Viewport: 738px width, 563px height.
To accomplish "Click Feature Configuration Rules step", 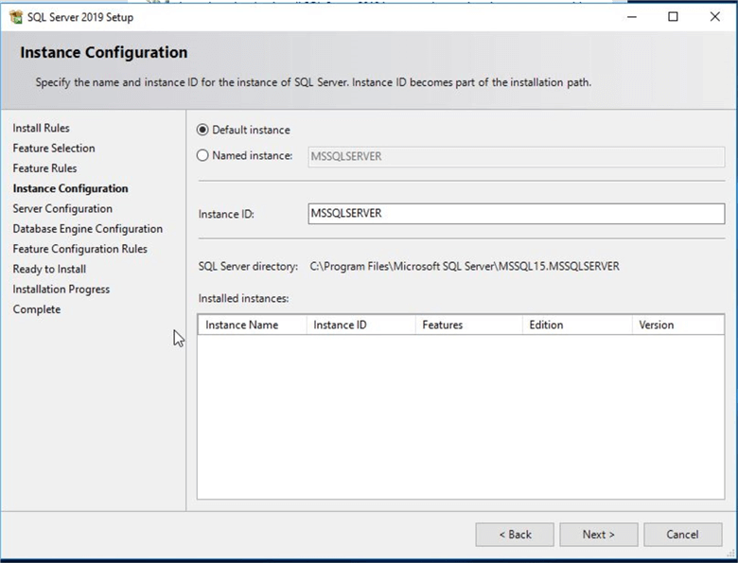I will 79,249.
